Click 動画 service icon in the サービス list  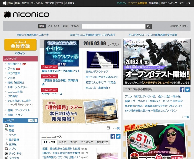pos(6,126)
